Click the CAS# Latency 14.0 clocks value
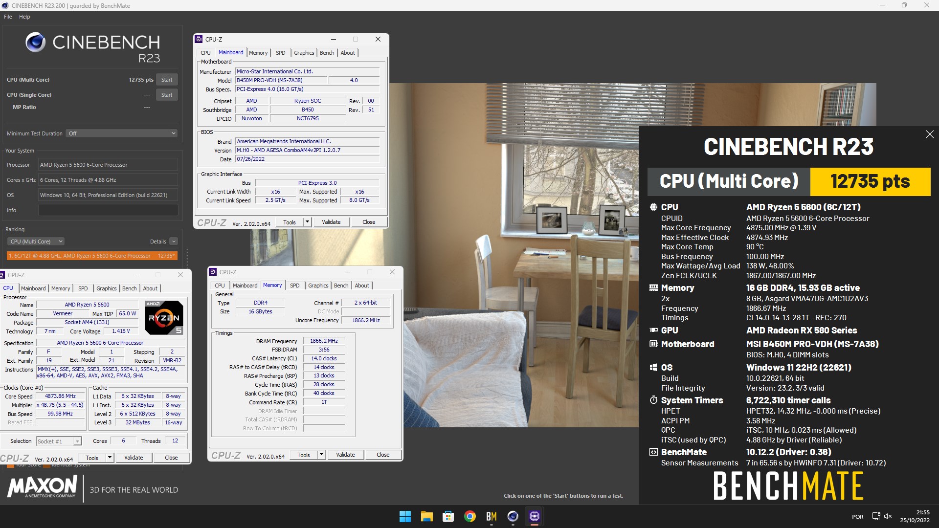 324,358
